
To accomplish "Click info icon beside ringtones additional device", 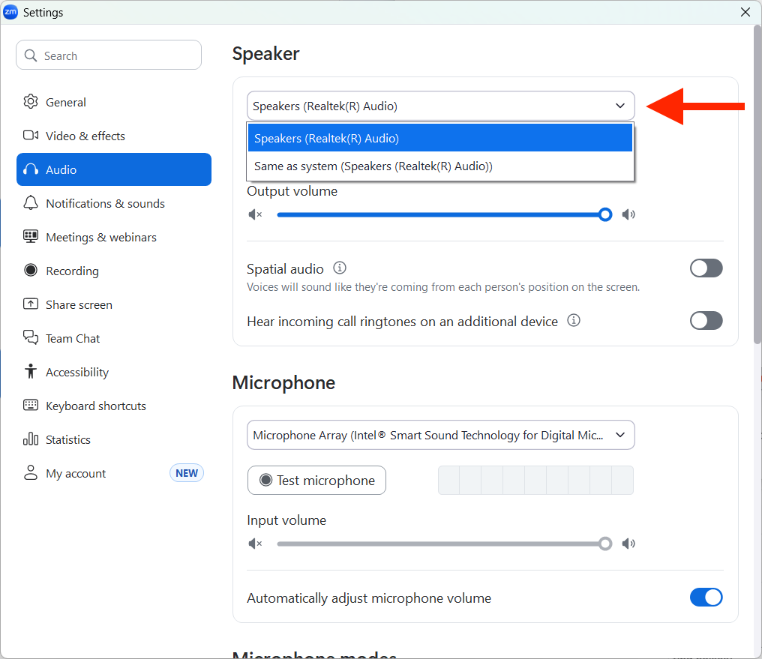I will (x=574, y=321).
